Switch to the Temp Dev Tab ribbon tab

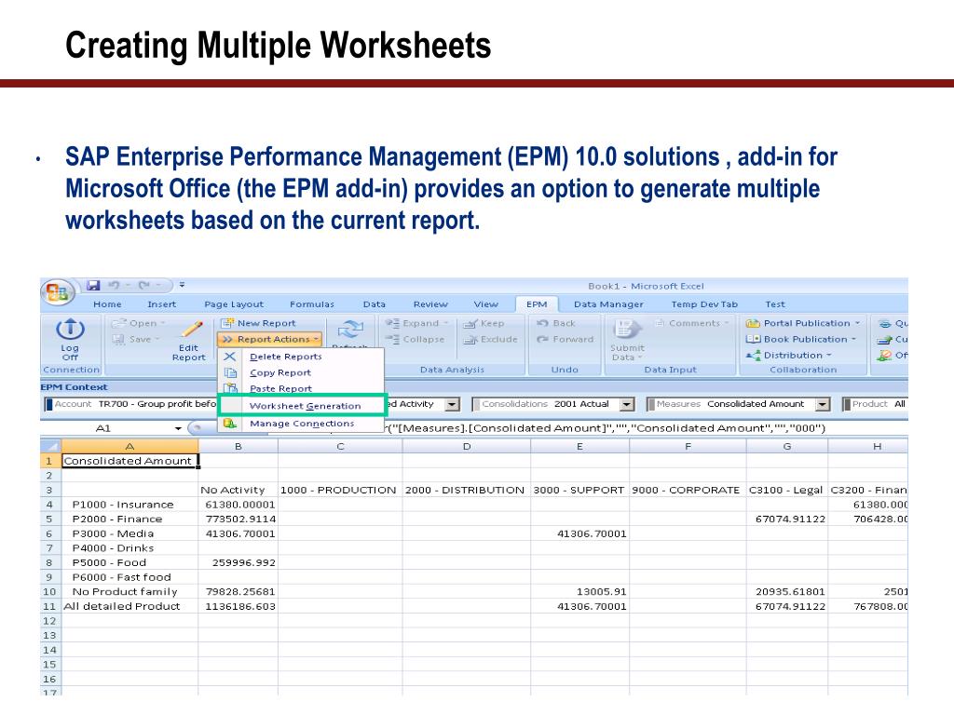pos(704,304)
